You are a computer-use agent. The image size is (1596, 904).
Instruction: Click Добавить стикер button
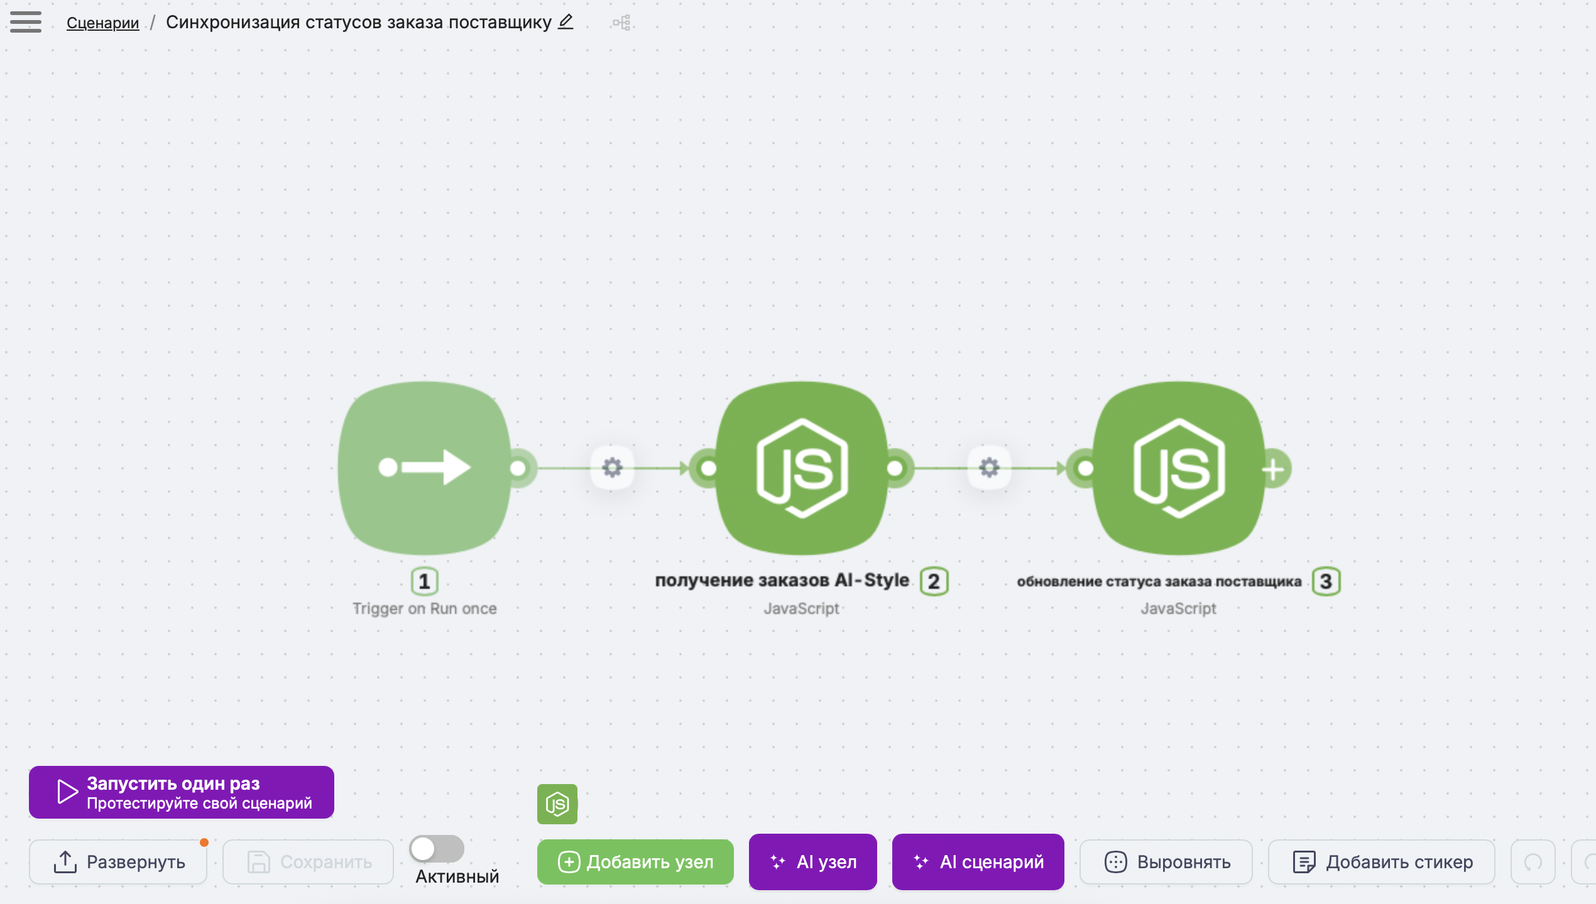tap(1381, 862)
